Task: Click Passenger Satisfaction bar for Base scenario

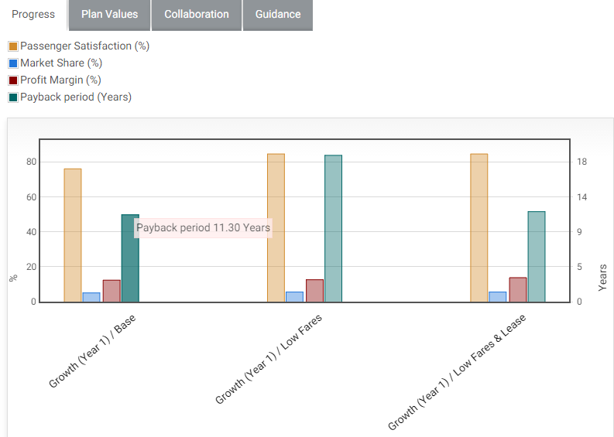Action: coord(73,235)
